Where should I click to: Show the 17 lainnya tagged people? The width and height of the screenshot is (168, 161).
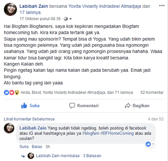click(x=31, y=12)
